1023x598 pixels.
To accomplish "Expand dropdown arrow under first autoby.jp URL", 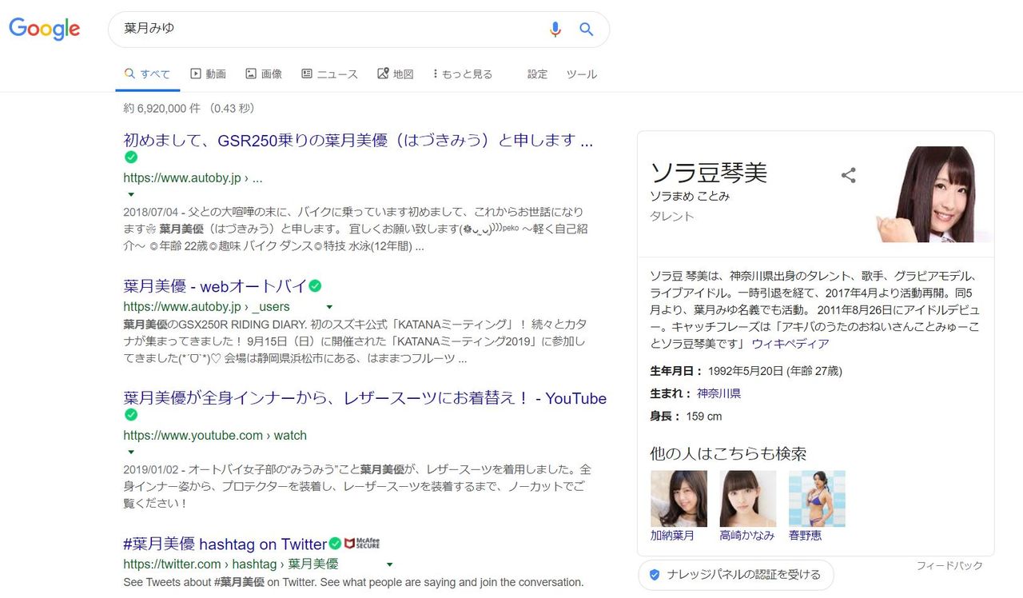I will click(x=131, y=194).
